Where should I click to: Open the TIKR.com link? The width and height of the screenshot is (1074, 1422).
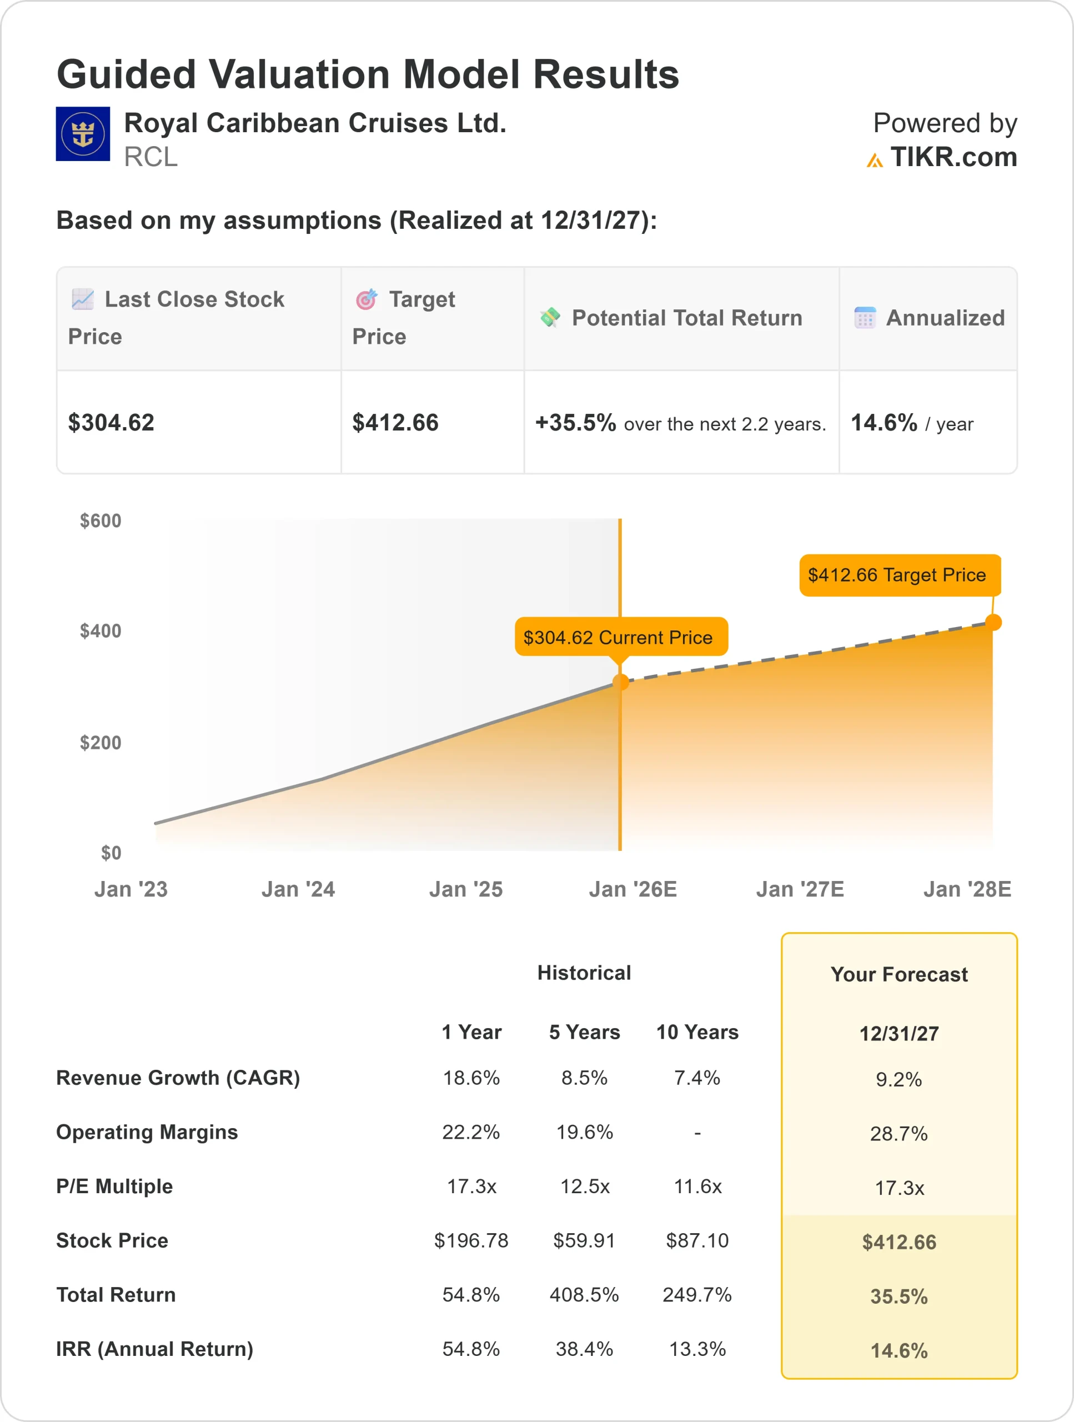point(953,158)
